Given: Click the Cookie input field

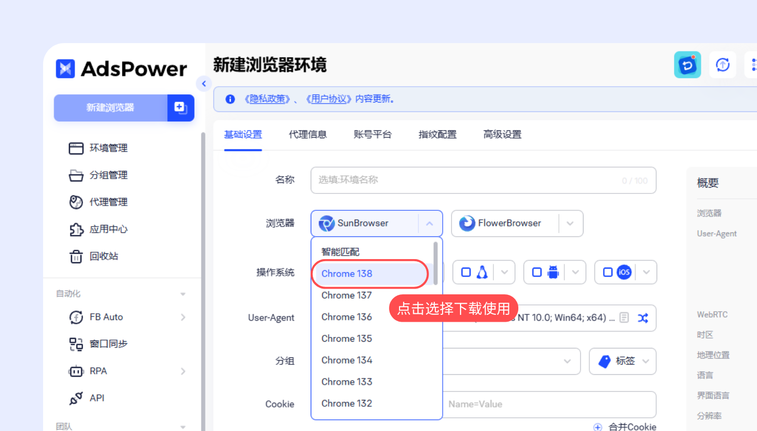Looking at the screenshot, I should pyautogui.click(x=549, y=404).
